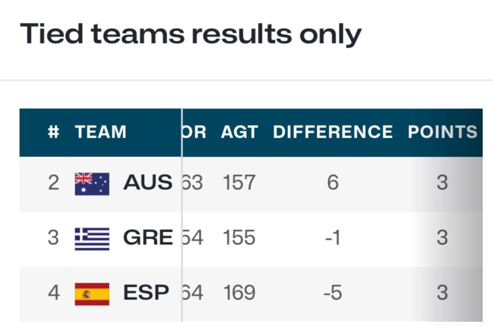Viewport: 493px width, 335px height.
Task: Open the GRE team link
Action: click(147, 237)
